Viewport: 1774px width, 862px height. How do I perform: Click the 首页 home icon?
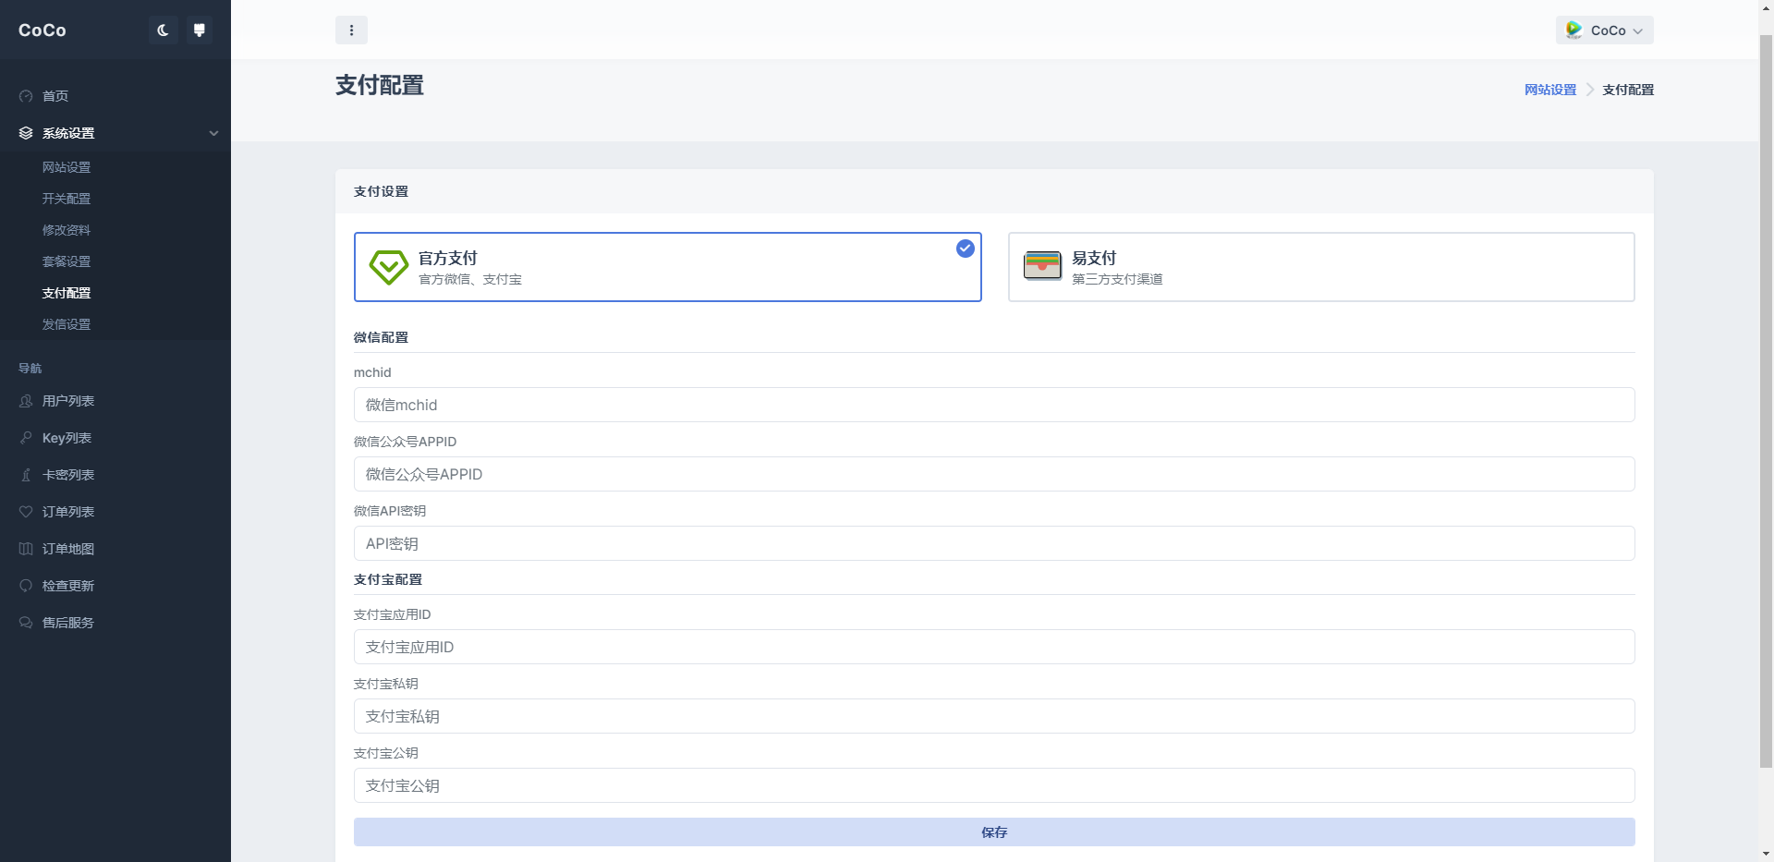(26, 96)
